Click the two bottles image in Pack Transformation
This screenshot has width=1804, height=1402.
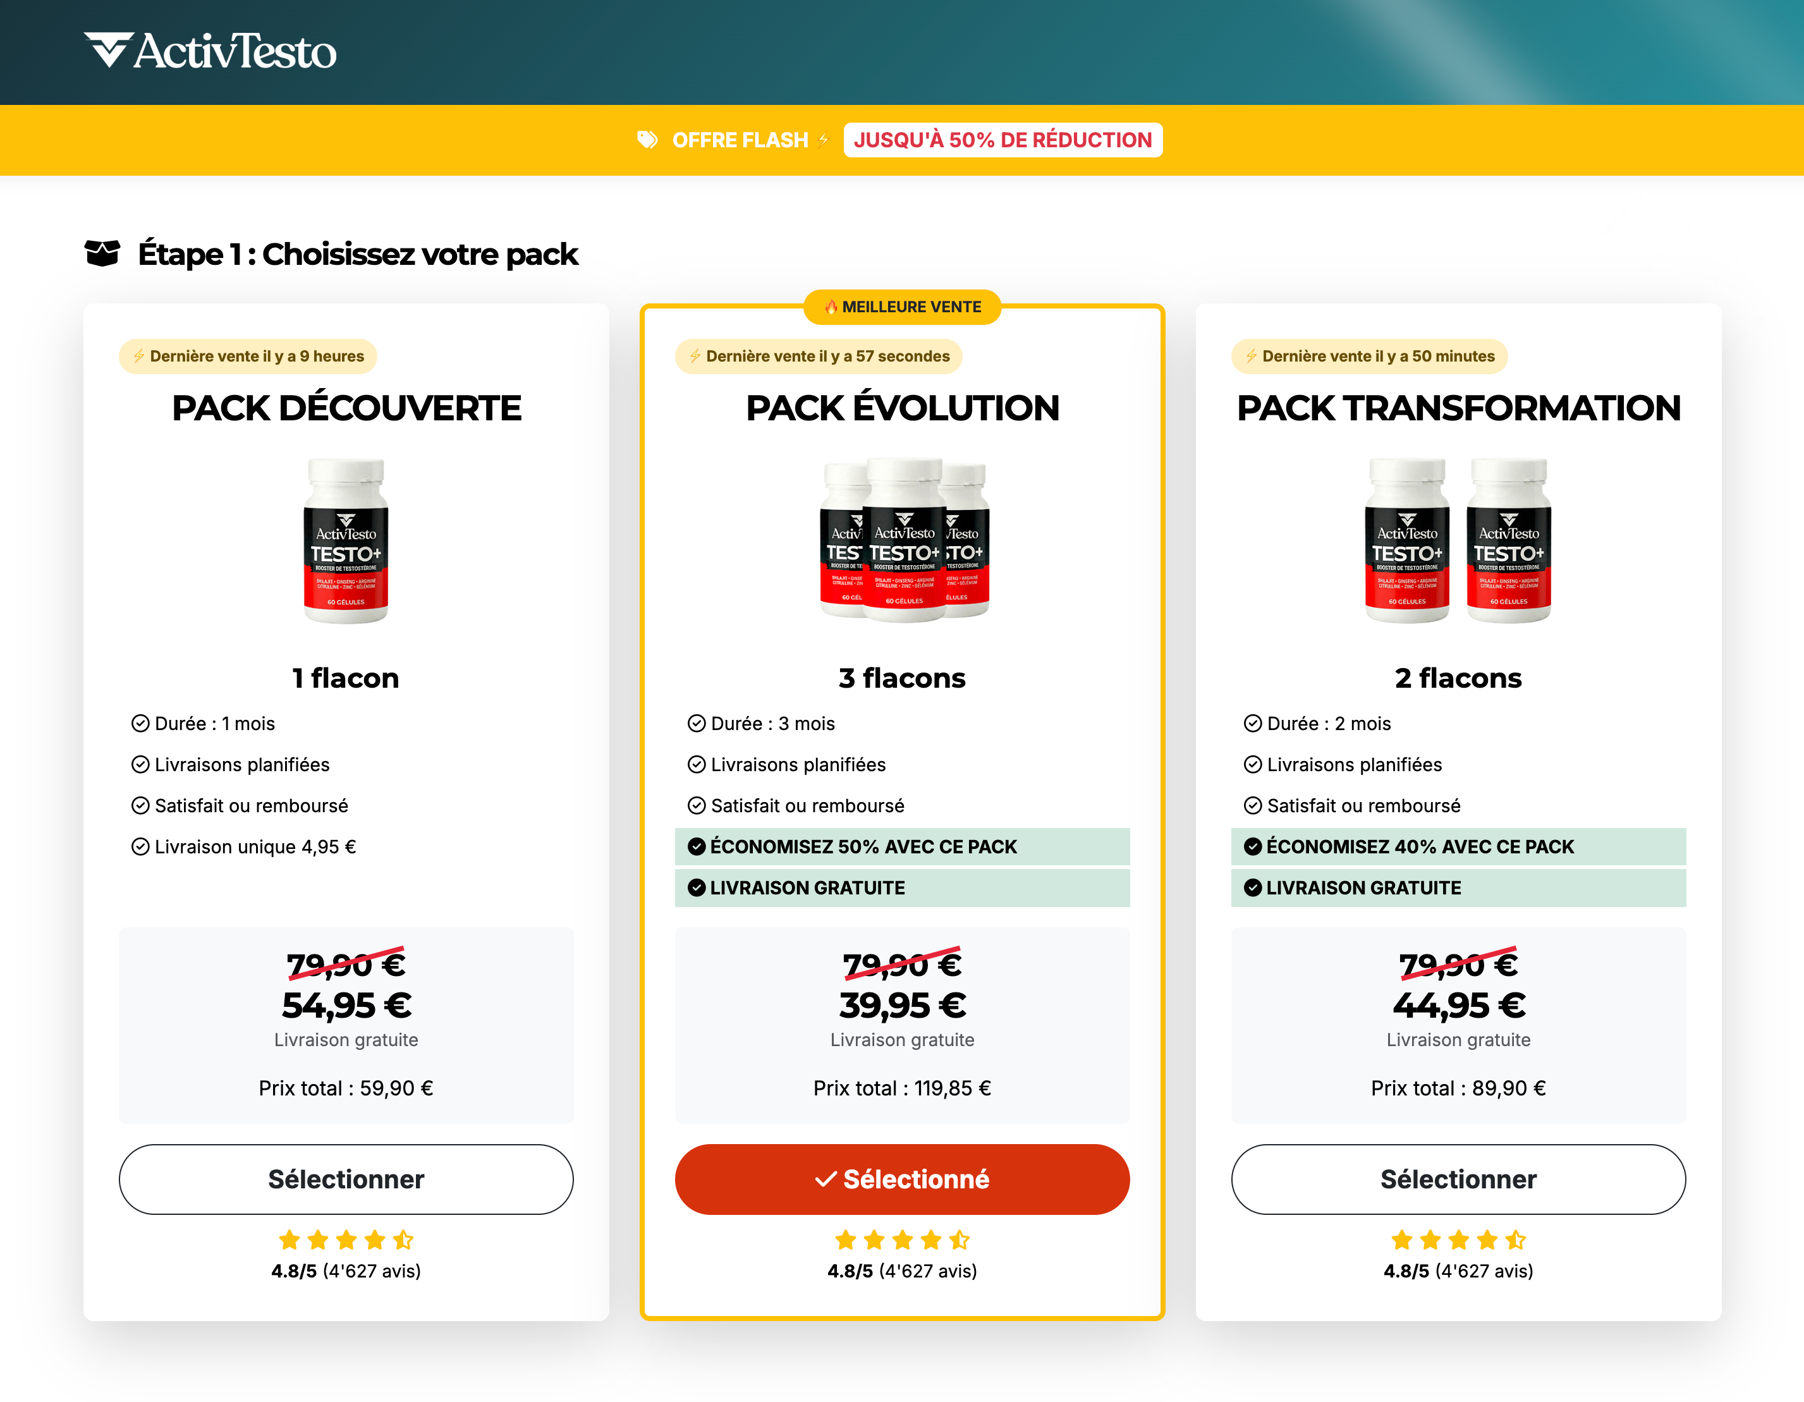pyautogui.click(x=1458, y=540)
